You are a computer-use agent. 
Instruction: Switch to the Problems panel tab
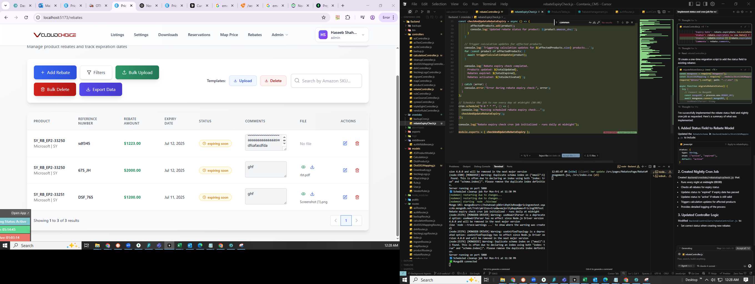pos(454,167)
